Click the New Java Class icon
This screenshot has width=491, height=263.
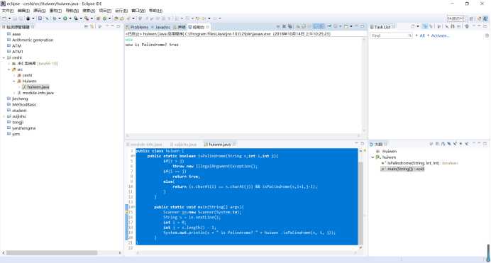coord(104,18)
